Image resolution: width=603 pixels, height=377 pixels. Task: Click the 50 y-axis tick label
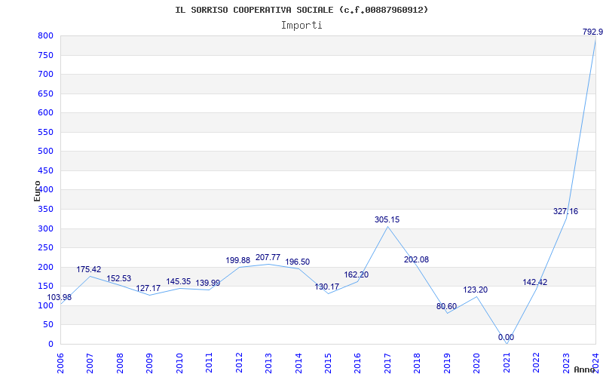(x=47, y=325)
